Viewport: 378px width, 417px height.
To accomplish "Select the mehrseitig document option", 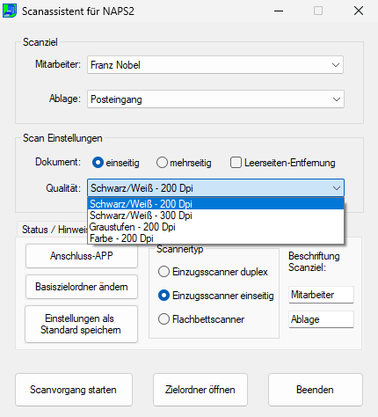I will [162, 163].
